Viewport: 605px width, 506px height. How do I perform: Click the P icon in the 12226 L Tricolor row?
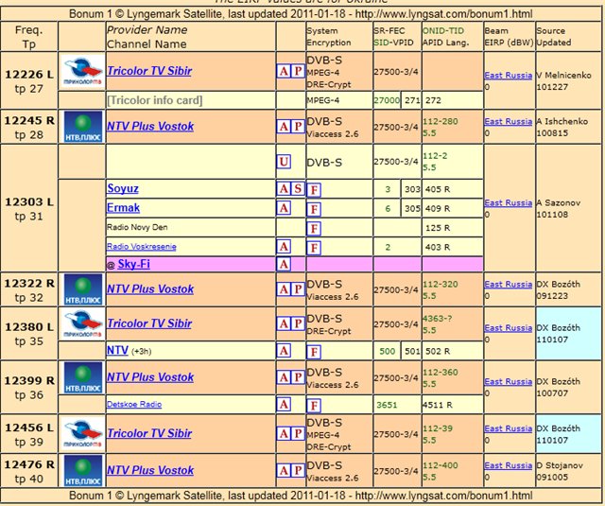point(298,71)
